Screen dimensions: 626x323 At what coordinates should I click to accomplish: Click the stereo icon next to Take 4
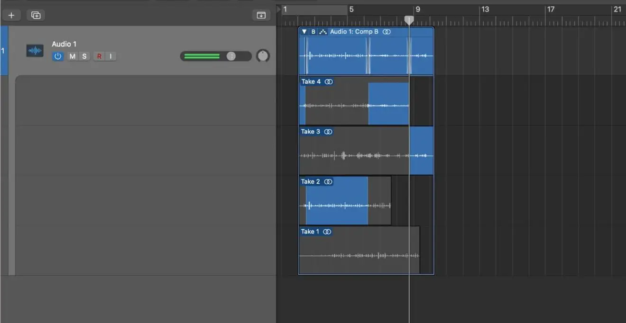[329, 81]
